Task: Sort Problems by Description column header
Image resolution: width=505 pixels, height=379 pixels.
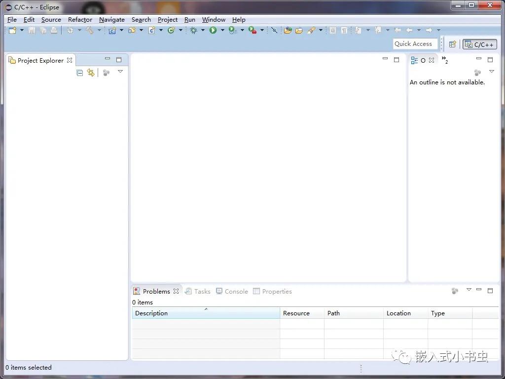Action: (x=206, y=313)
